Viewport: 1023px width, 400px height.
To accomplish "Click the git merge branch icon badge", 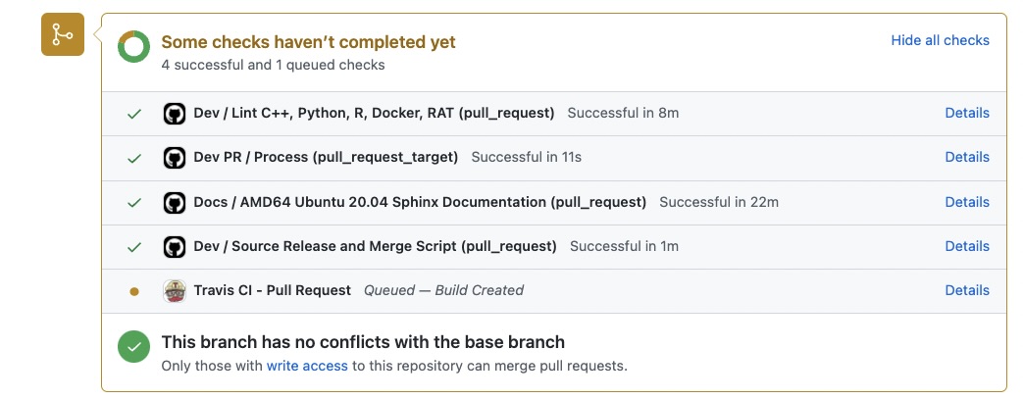I will [63, 35].
